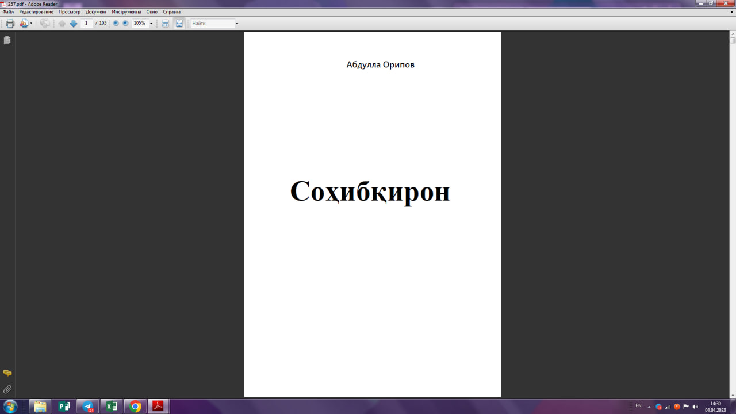Open the Print dialog

tap(10, 23)
